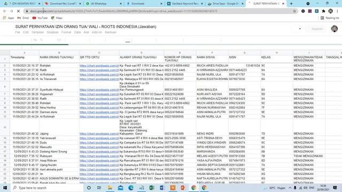Image resolution: width=342 pixels, height=192 pixels.
Task: Open the Alat menu
Action: [86, 32]
